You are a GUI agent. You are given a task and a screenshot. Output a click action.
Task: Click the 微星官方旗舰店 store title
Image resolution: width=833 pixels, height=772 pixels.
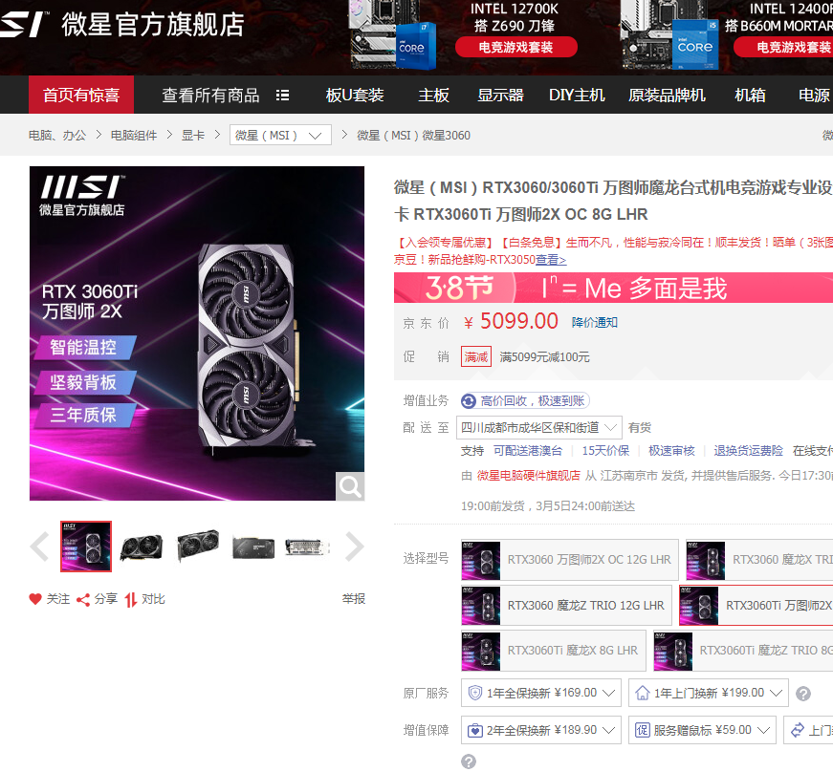153,25
